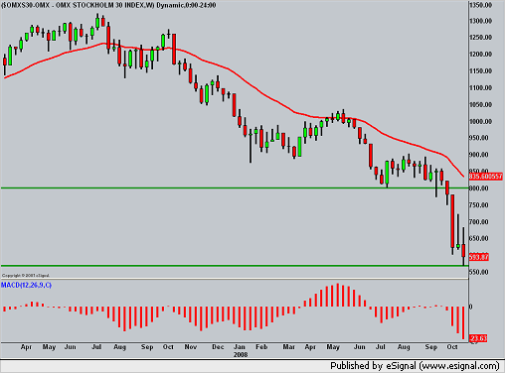
Task: Click the 1350.00 price axis label
Action: click(480, 5)
